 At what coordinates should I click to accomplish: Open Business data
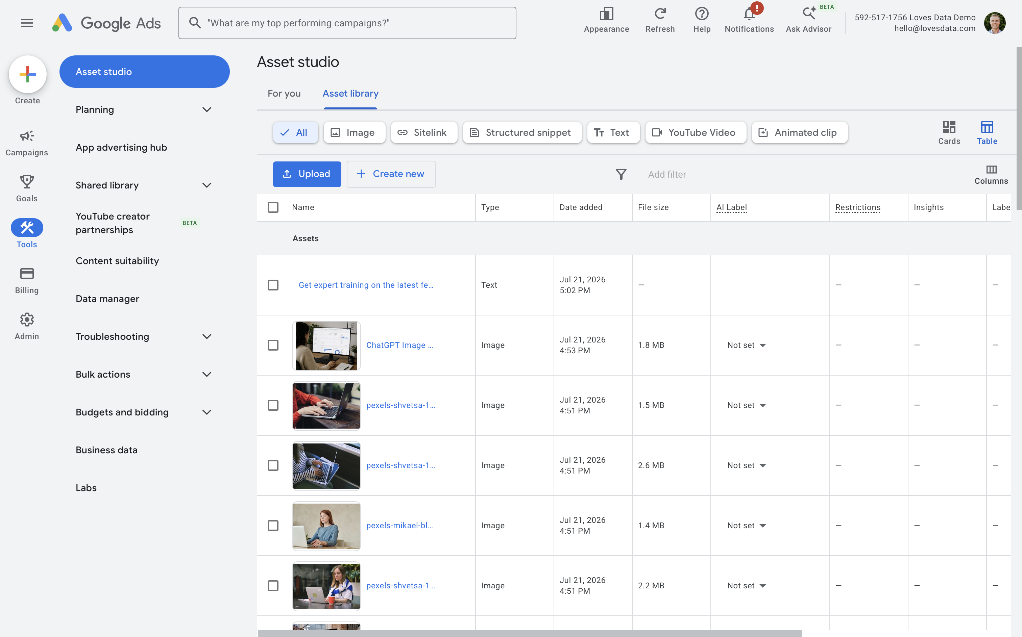pos(106,450)
